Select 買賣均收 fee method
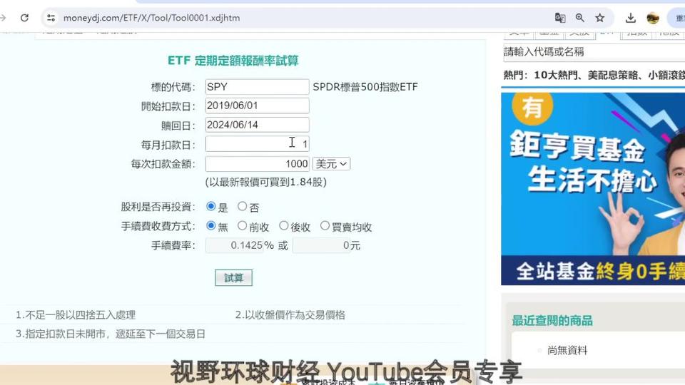 pos(325,226)
